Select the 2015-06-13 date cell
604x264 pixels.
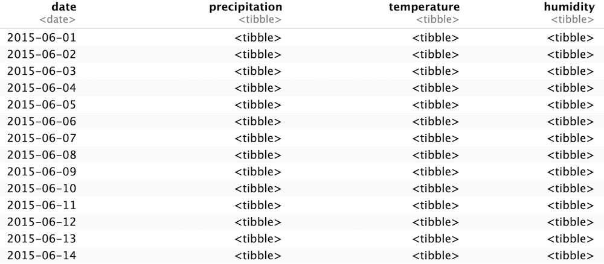(x=42, y=239)
